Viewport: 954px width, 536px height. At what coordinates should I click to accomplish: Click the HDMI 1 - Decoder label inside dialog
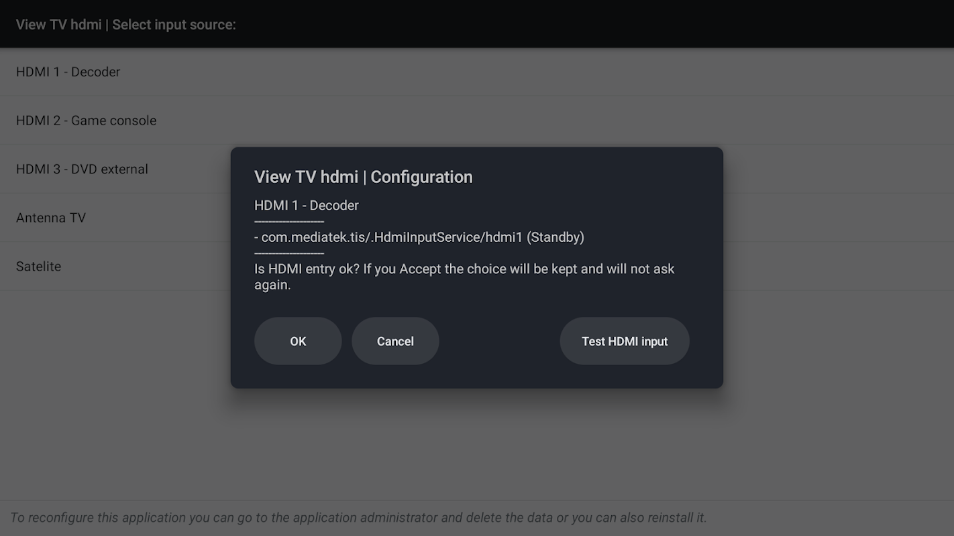(306, 206)
